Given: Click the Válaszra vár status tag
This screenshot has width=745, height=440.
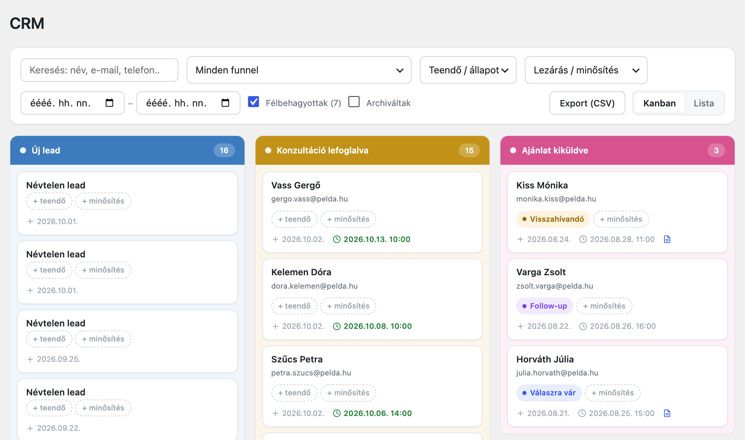Looking at the screenshot, I should click(549, 393).
